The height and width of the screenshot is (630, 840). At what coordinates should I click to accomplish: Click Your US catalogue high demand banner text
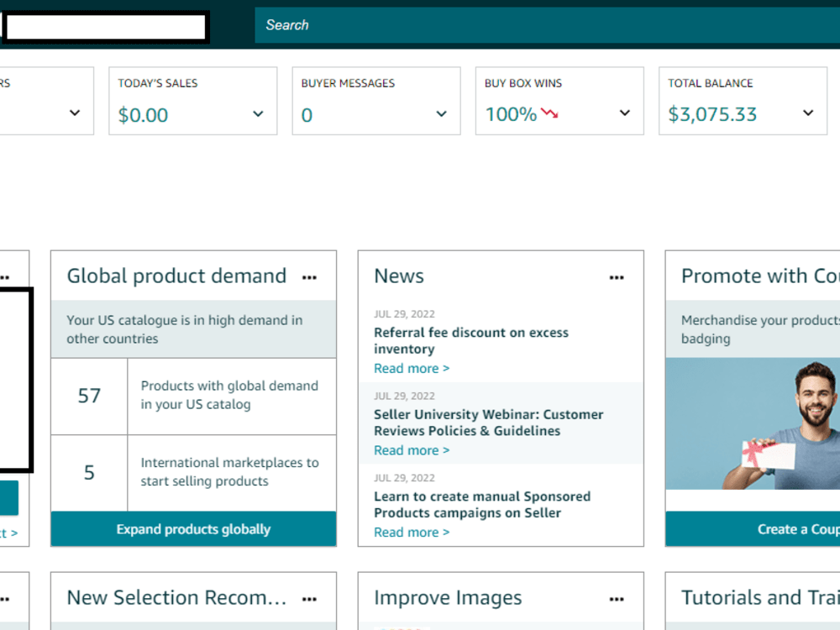[185, 329]
